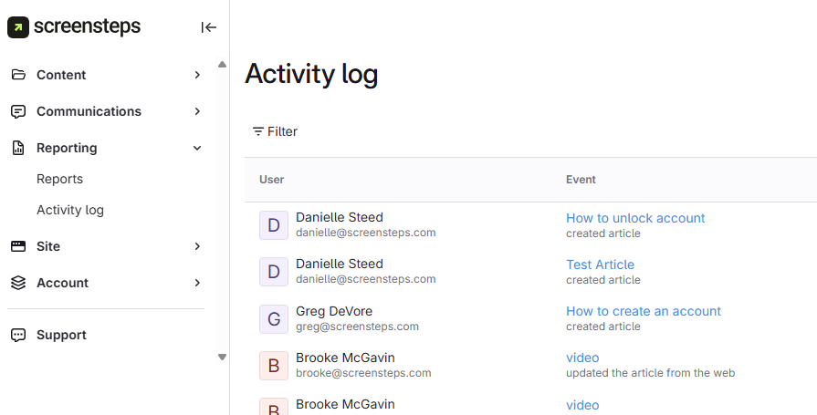Image resolution: width=817 pixels, height=415 pixels.
Task: Click the Support speech bubble icon
Action: pos(18,335)
